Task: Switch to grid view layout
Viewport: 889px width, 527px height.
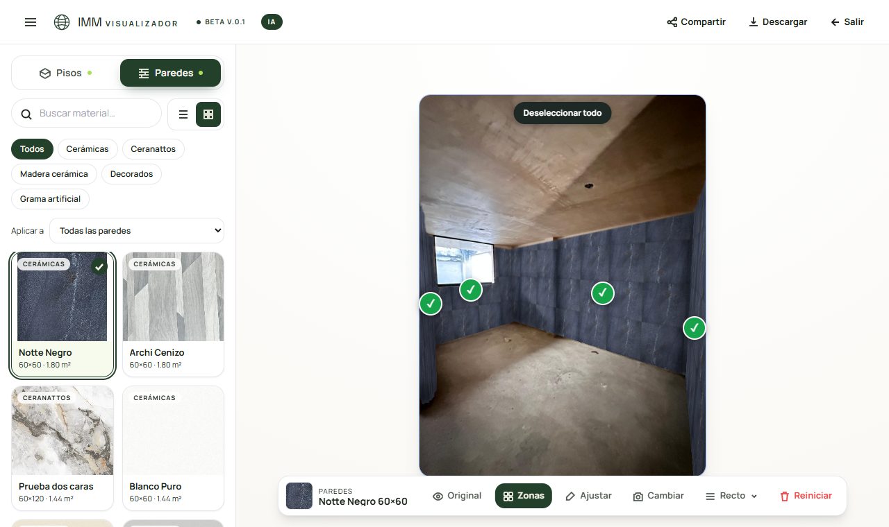Action: click(208, 114)
